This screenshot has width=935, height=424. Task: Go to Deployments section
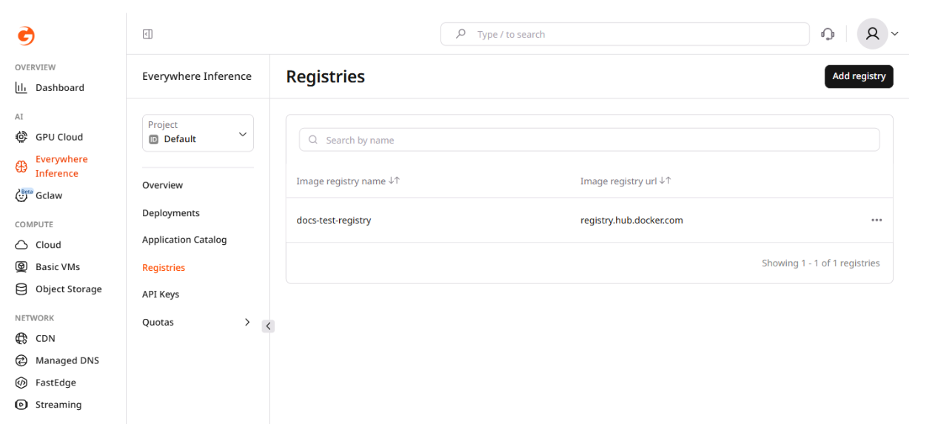click(x=171, y=213)
